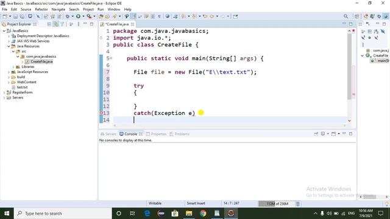Expand the Libraries node
The image size is (390, 219).
point(13,67)
